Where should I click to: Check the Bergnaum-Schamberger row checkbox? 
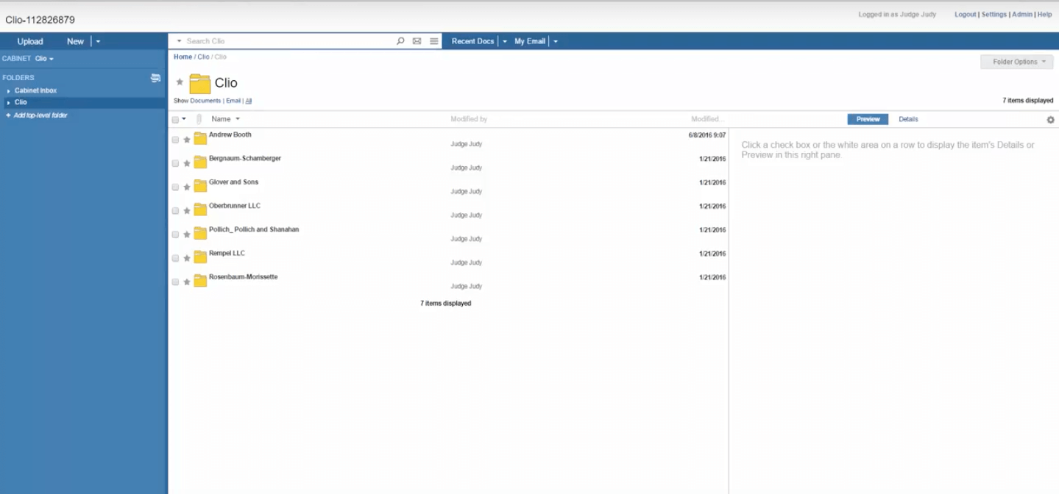coord(175,163)
